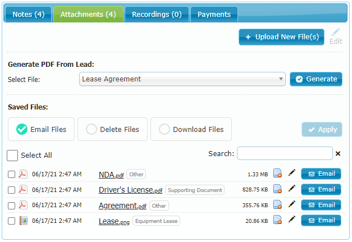Click the Upload New File(s) button
Image resolution: width=352 pixels, height=242 pixels.
[x=281, y=37]
